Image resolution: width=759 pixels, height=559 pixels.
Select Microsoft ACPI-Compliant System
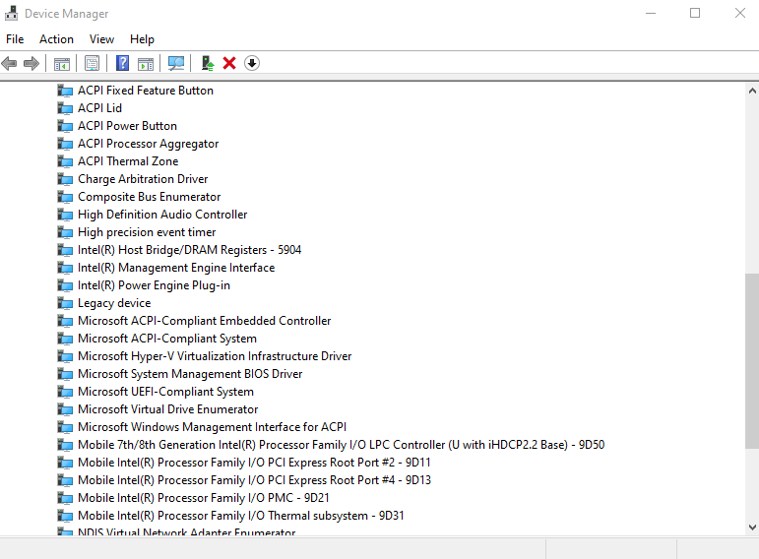tap(167, 339)
